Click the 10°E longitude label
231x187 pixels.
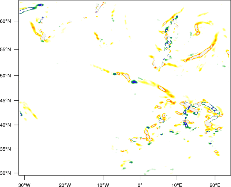177,185
